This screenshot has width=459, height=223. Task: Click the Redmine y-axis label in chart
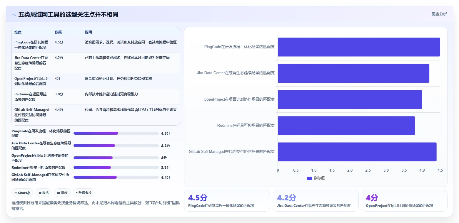[246, 125]
